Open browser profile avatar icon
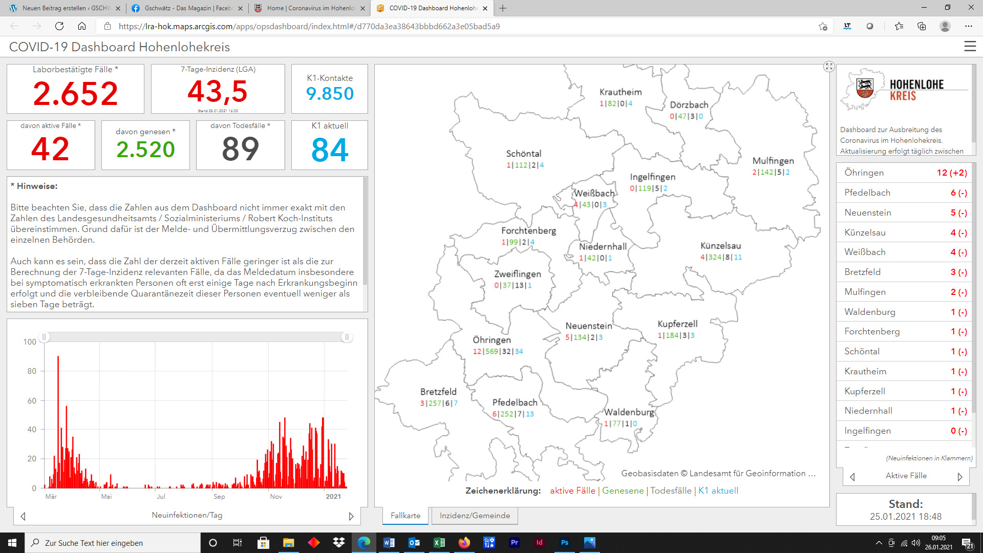 [x=945, y=26]
